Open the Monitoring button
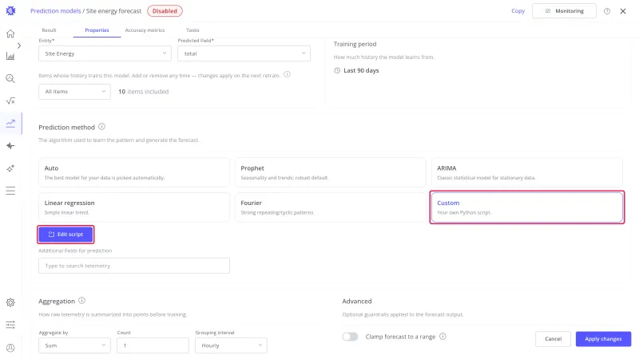The image size is (639, 359). [x=564, y=11]
